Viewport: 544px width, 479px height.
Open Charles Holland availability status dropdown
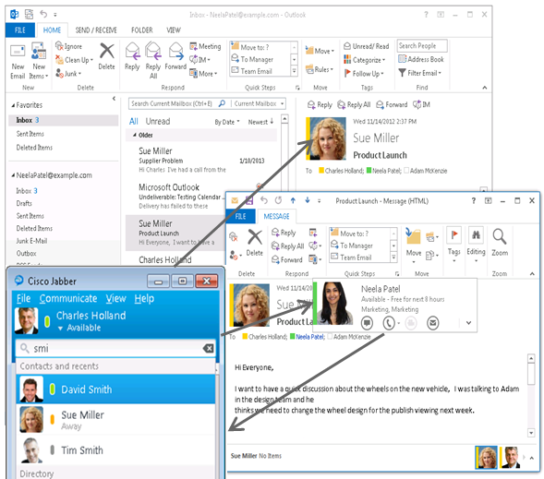[79, 328]
